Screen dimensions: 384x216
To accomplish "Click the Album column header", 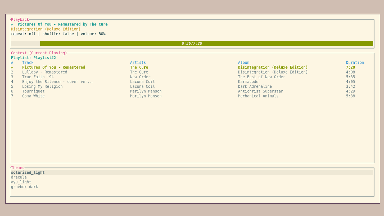I will click(x=244, y=63).
